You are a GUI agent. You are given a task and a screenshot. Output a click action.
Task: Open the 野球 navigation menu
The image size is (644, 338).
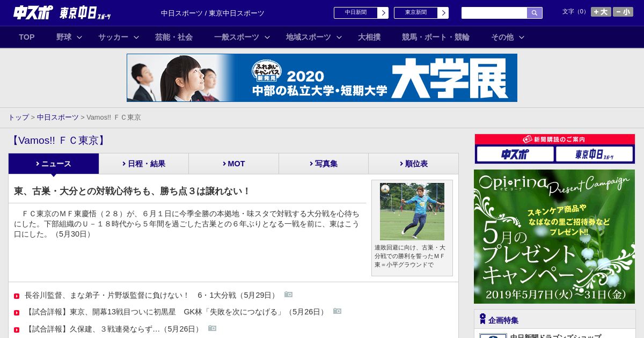64,37
